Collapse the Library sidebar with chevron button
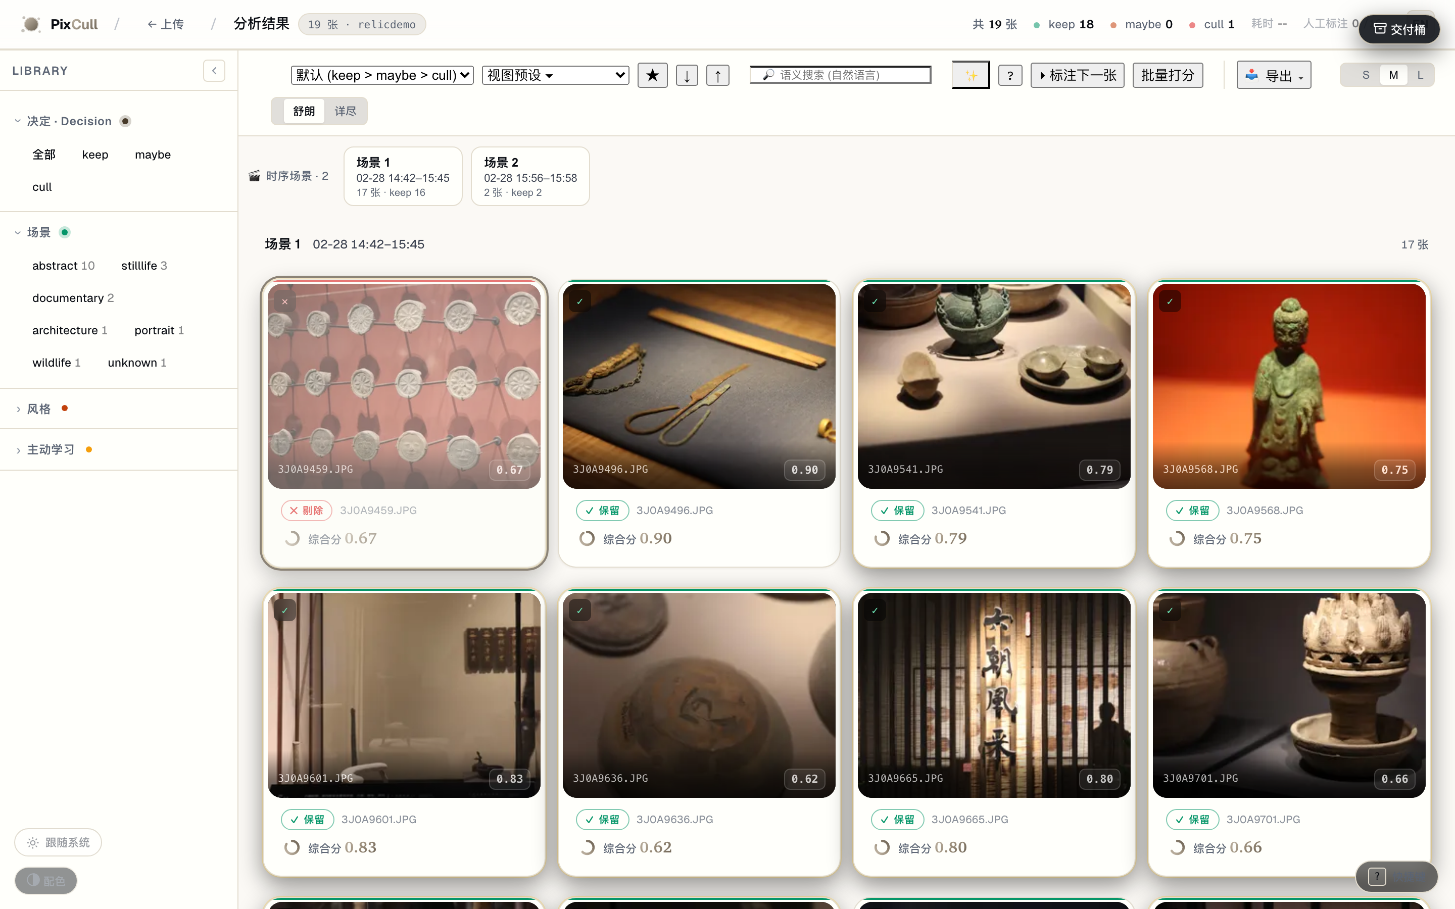Viewport: 1455px width, 909px height. coord(214,71)
